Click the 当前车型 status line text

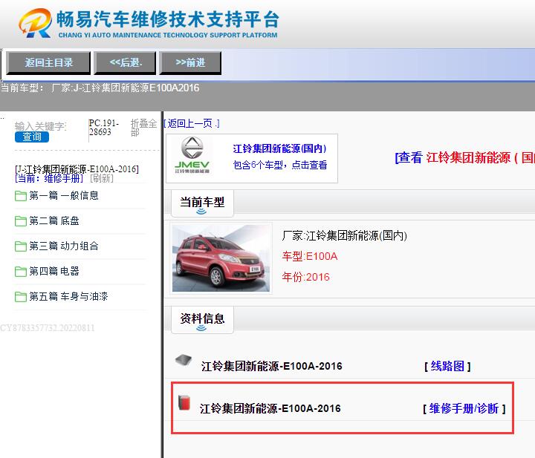[100, 88]
